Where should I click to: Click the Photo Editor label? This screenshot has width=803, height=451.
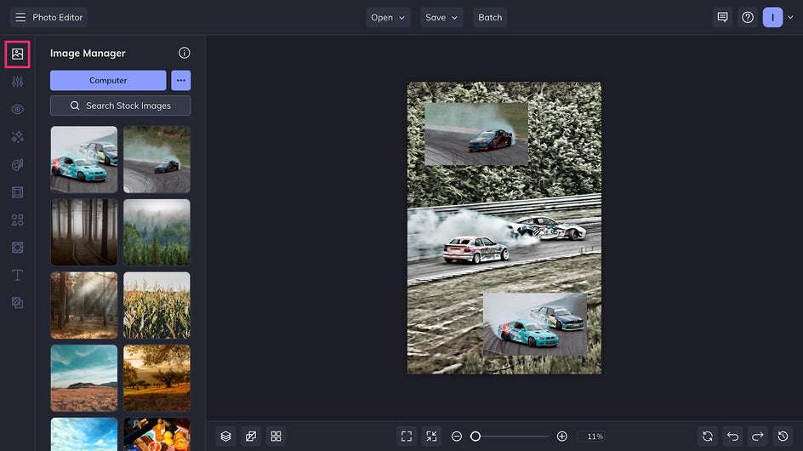[x=57, y=17]
